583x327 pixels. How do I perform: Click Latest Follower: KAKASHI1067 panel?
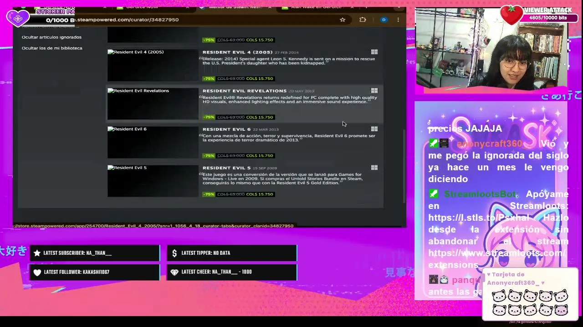[95, 272]
